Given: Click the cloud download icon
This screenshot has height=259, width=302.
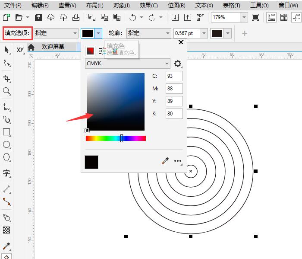Looking at the screenshot, I should (x=51, y=17).
